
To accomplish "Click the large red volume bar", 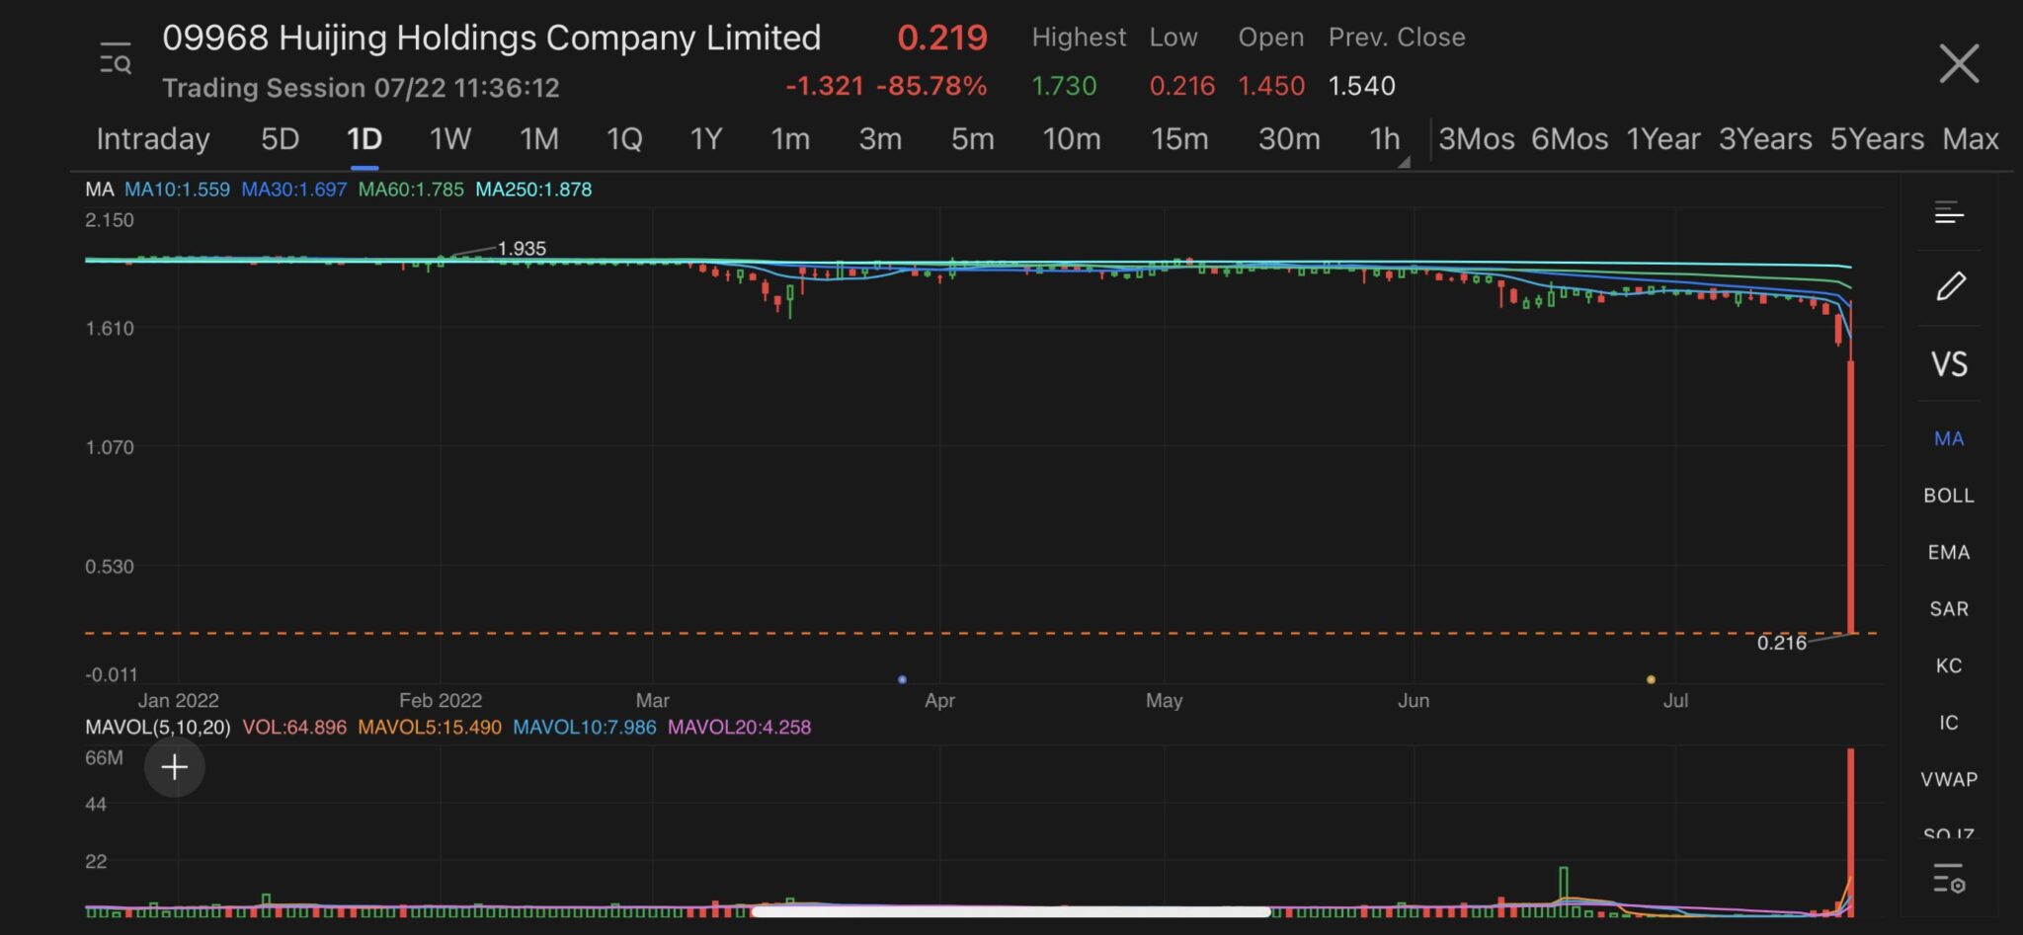I will (1851, 832).
